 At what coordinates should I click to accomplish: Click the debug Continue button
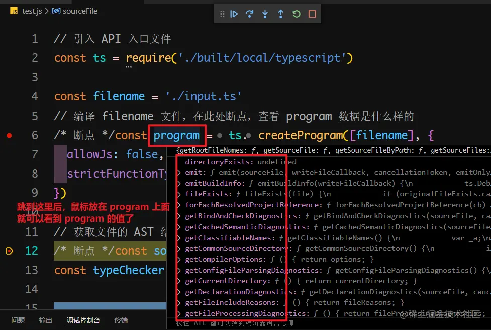(234, 14)
